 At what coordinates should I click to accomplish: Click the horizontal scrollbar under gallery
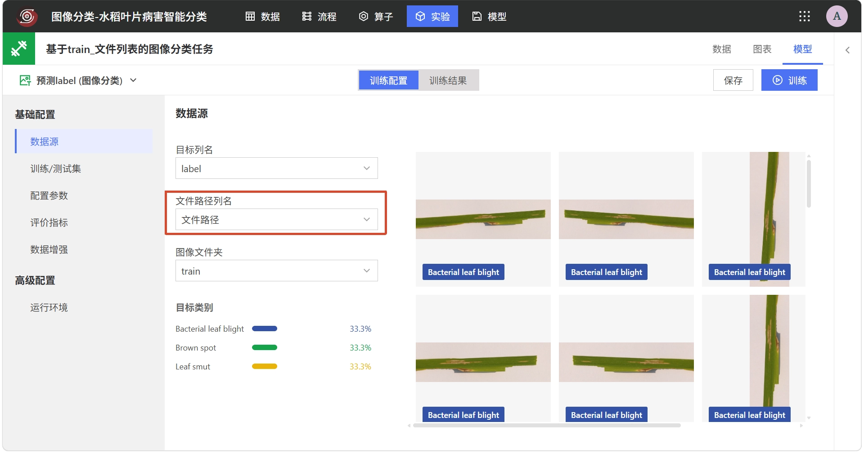click(547, 425)
